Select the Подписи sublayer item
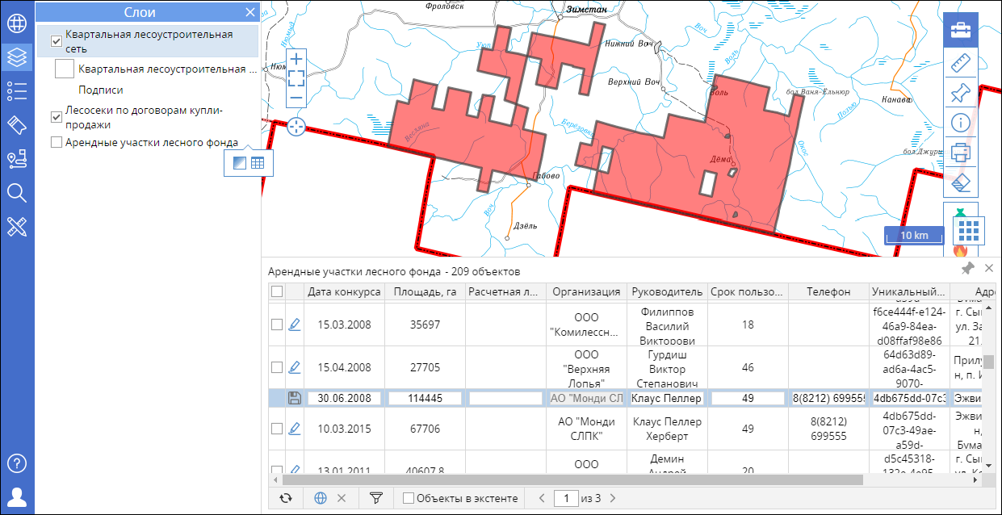This screenshot has height=515, width=1002. (101, 90)
